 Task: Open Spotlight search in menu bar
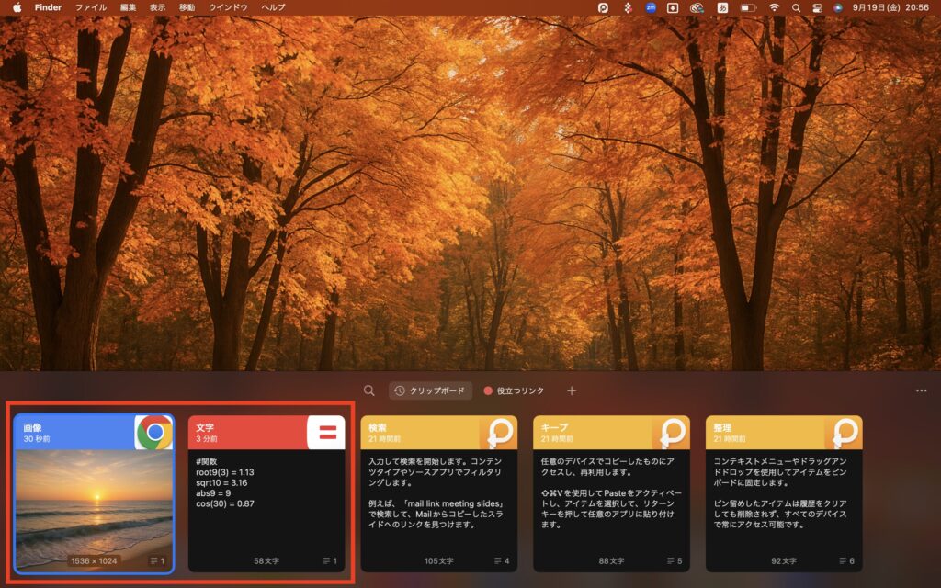[795, 7]
